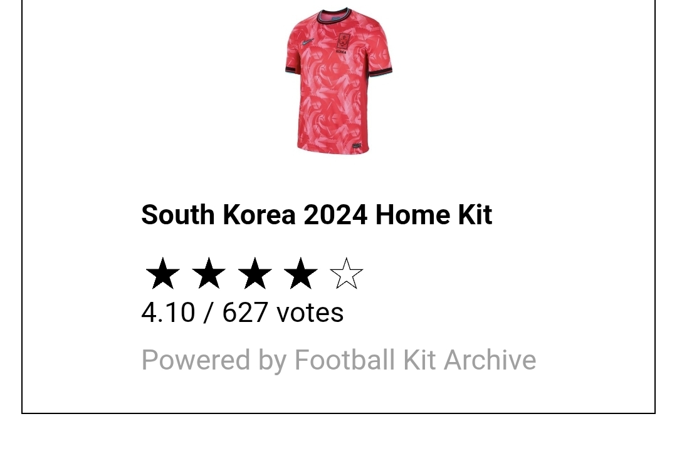Click the year 2024 in the kit title
The width and height of the screenshot is (677, 456).
tap(335, 214)
